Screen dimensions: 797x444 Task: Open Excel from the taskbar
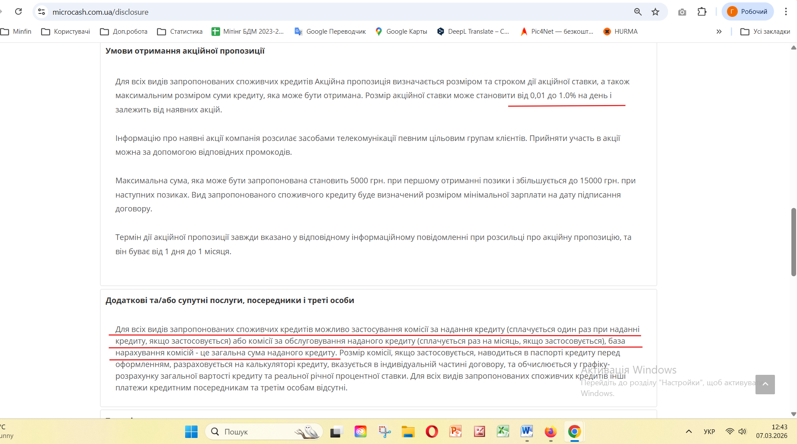point(503,431)
